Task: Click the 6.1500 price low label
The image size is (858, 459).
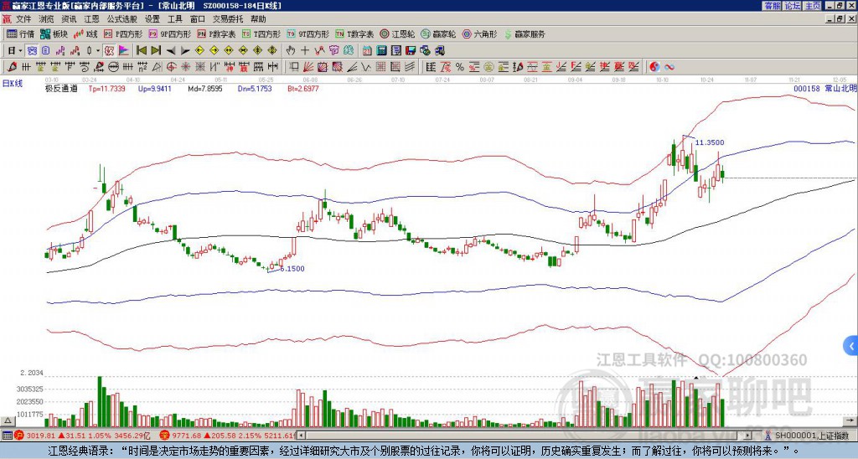Action: pyautogui.click(x=292, y=269)
